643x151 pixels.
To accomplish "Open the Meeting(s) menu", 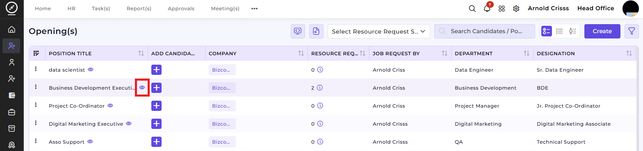I will click(x=225, y=9).
